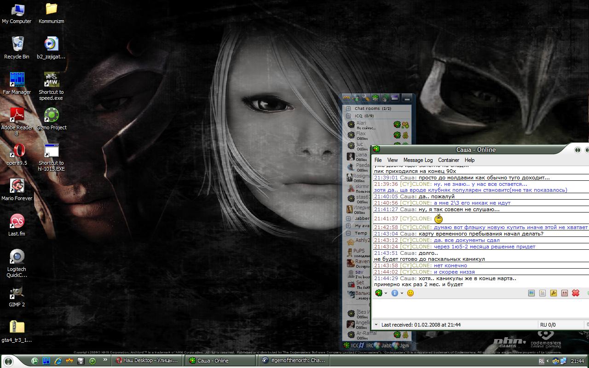Open the File menu in chat window

[x=378, y=160]
